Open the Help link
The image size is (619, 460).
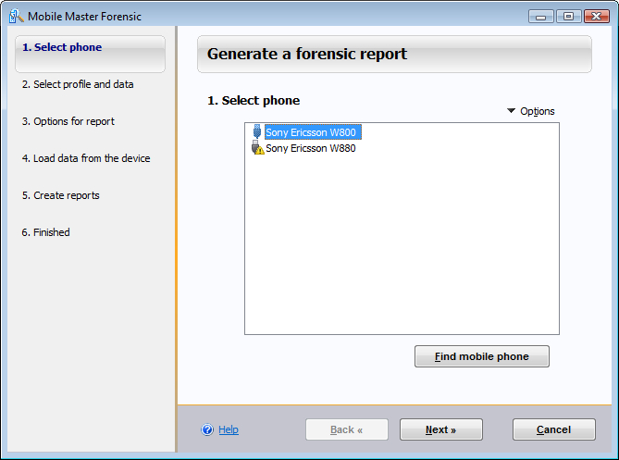229,429
